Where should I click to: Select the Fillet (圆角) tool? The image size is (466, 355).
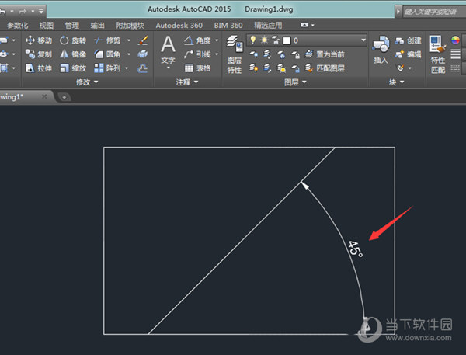(107, 54)
